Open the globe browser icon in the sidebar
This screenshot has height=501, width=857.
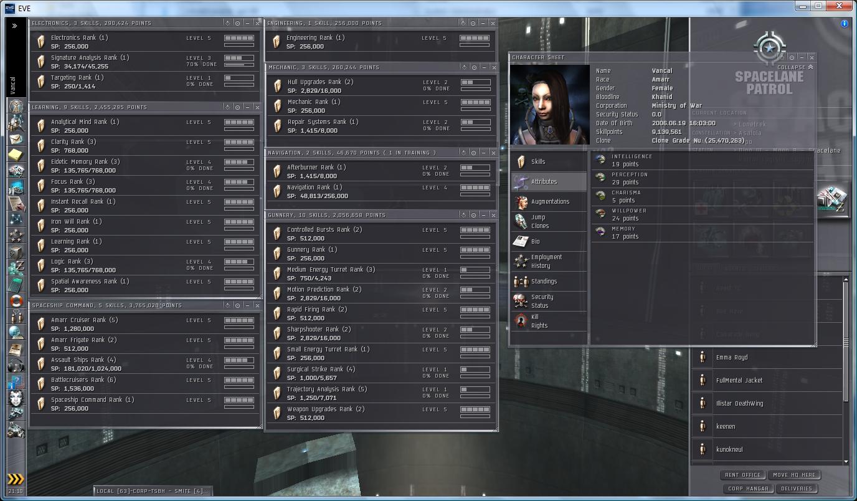point(16,333)
